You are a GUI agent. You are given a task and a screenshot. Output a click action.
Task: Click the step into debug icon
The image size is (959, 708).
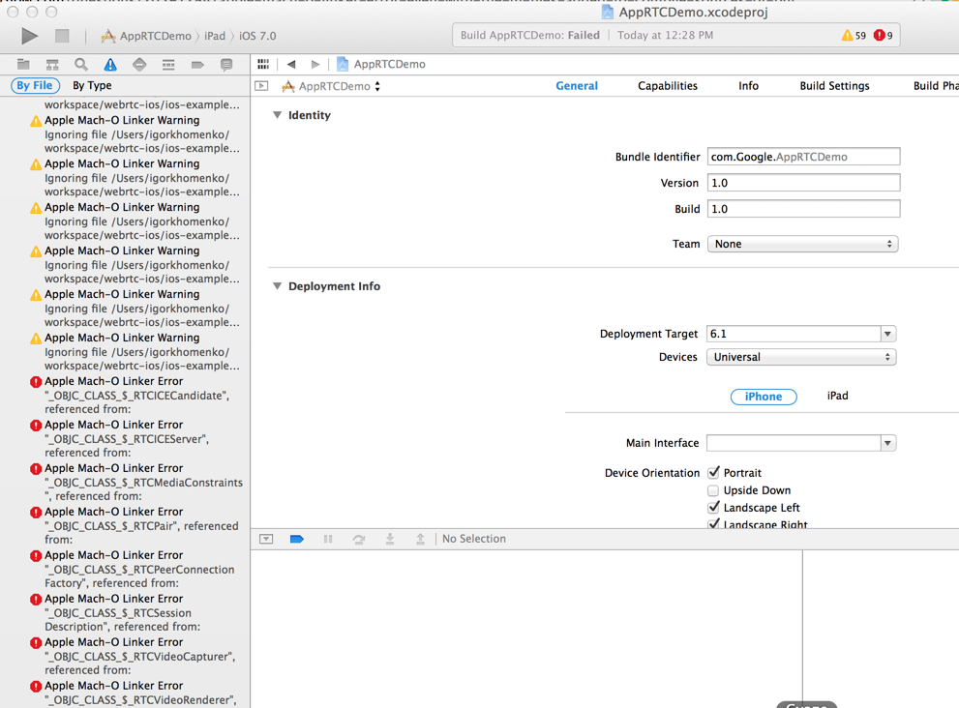coord(390,539)
